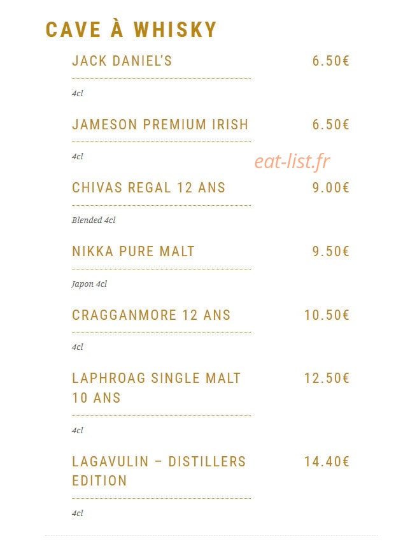This screenshot has height=546, width=417.
Task: Click the Jack Daniel's 6.50€ price
Action: coord(330,61)
